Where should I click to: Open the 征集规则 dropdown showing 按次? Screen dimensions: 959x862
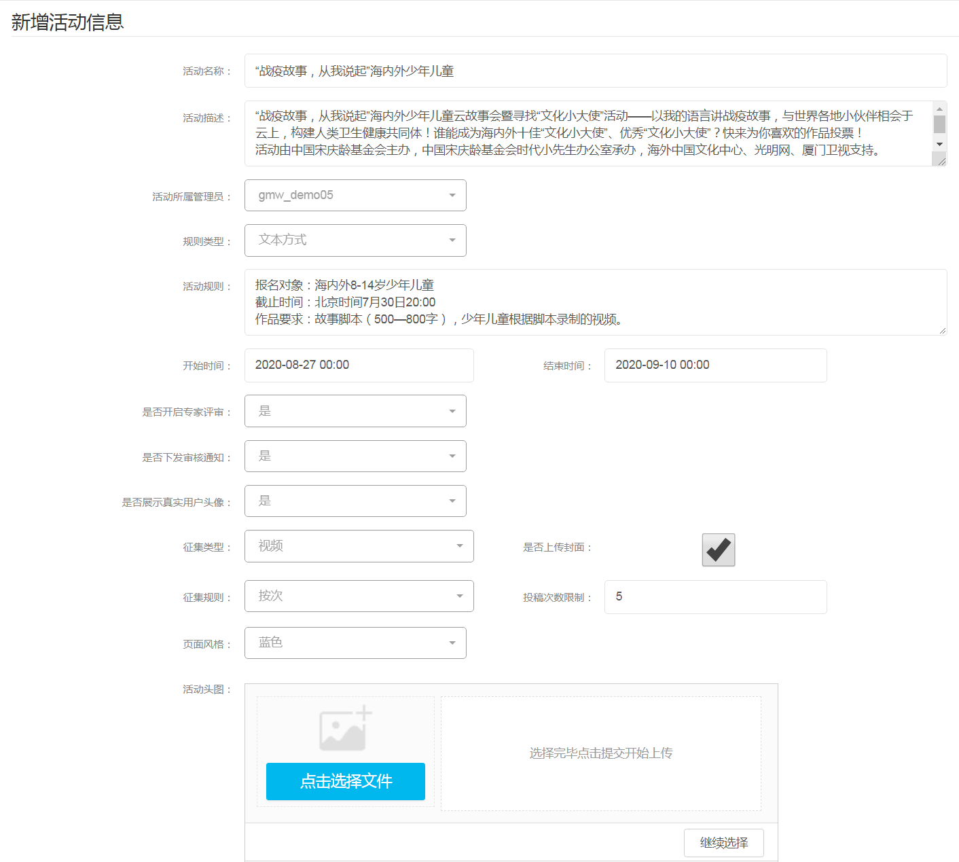click(359, 596)
